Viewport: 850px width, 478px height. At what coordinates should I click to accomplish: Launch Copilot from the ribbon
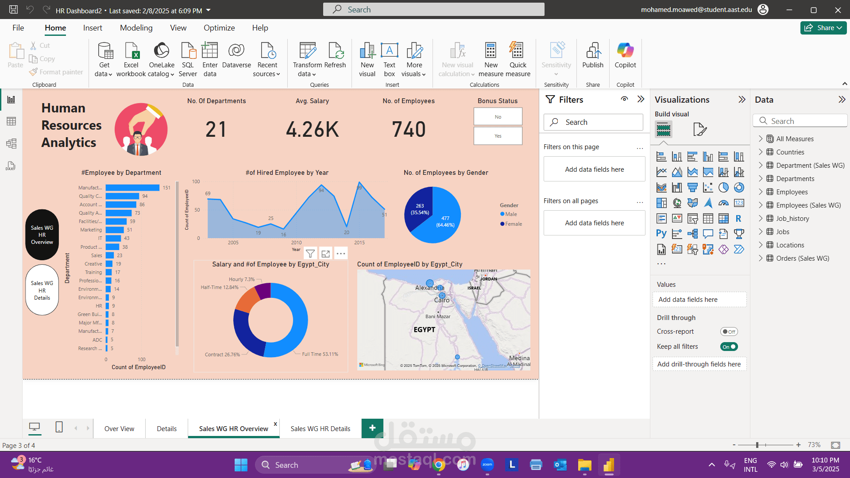coord(625,58)
